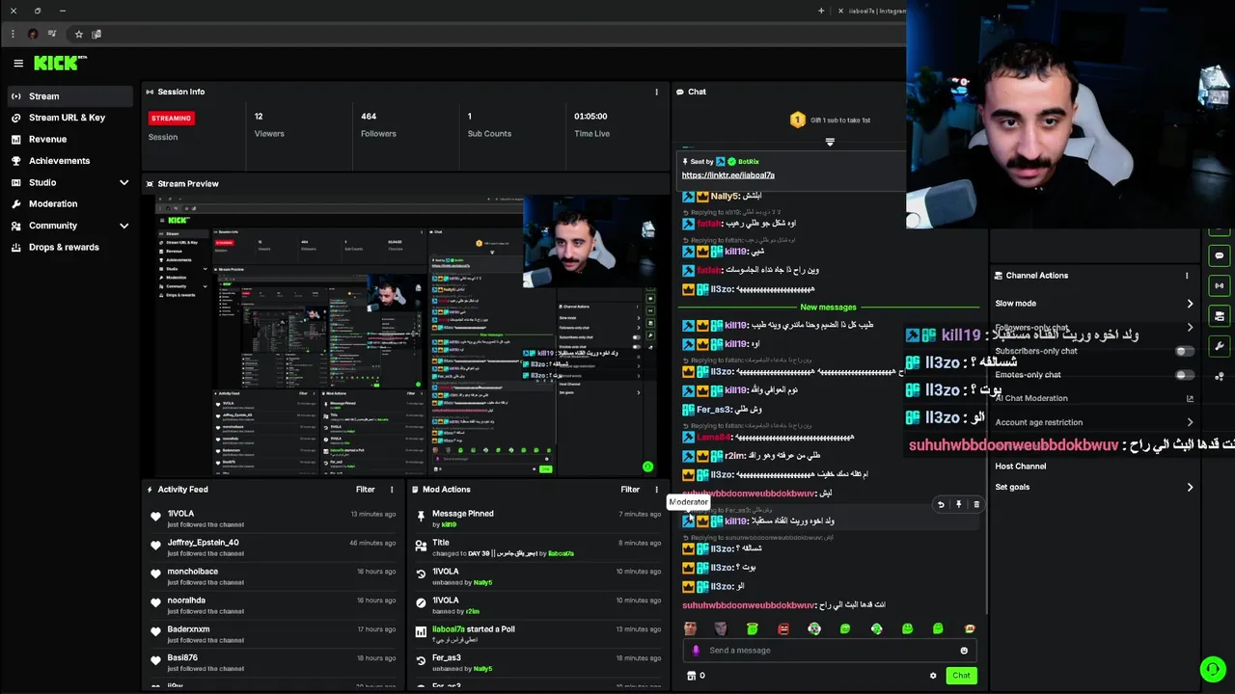Toggle Emotes-only chat switch

tap(1184, 375)
